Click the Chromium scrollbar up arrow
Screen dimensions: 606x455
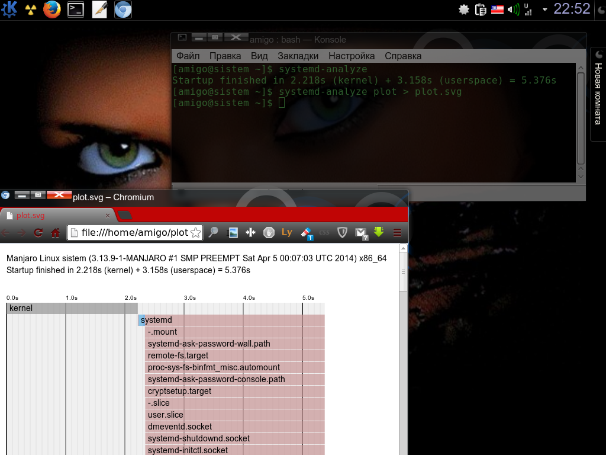click(x=403, y=248)
